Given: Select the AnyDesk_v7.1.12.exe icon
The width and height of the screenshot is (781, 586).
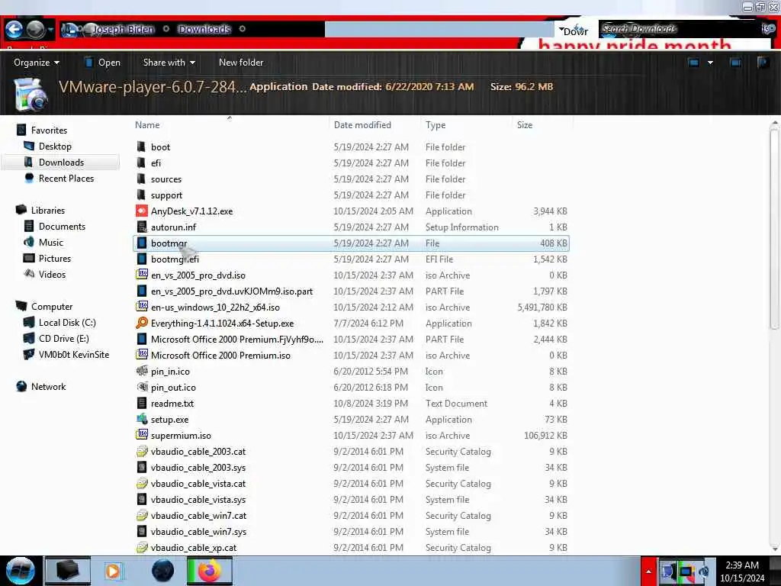Looking at the screenshot, I should pyautogui.click(x=141, y=211).
